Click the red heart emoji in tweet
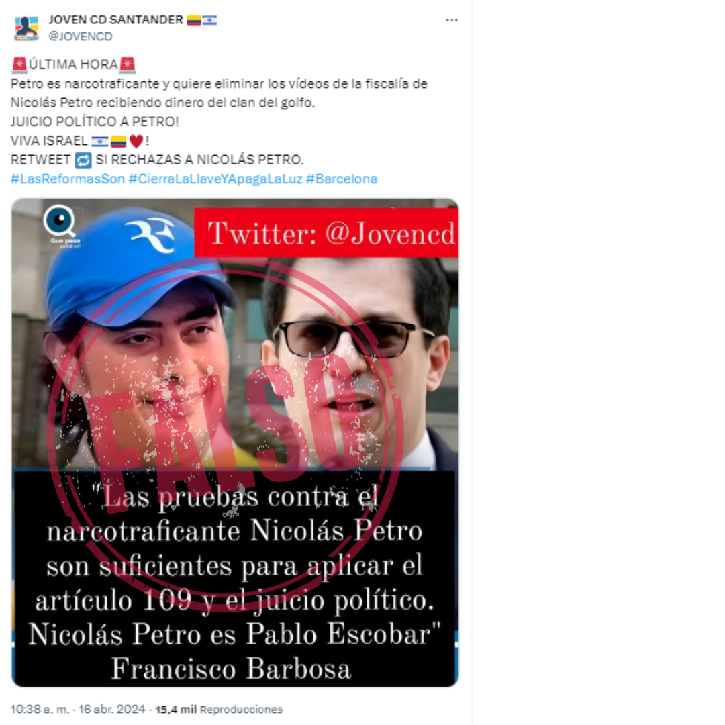This screenshot has width=725, height=725. click(136, 141)
